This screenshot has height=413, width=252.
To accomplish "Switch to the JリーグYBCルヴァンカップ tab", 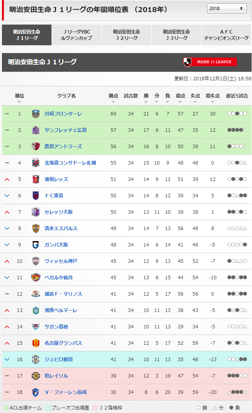I will [x=76, y=35].
